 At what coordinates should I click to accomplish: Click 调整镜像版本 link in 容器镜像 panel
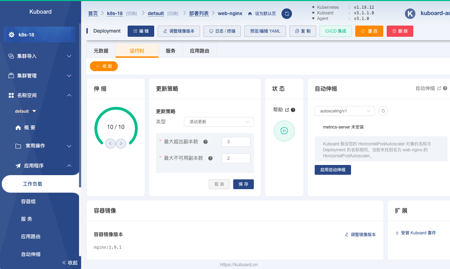(x=360, y=235)
